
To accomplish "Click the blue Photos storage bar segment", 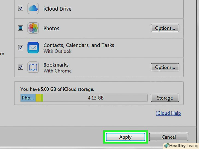I will 28,98.
